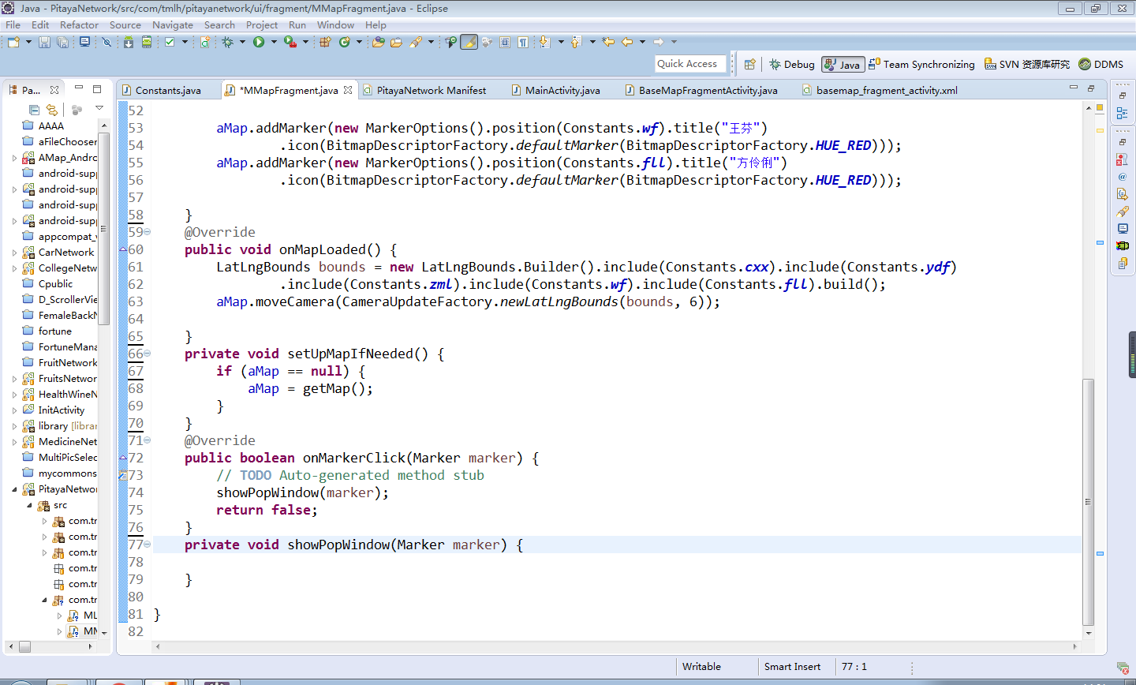Click the Search flashlight toolbar icon

coord(416,42)
